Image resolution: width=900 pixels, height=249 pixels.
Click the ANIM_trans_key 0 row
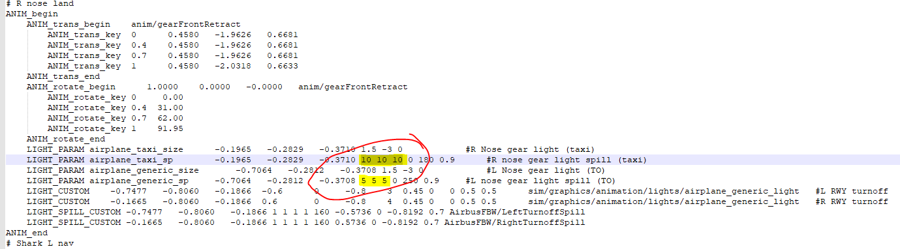(172, 35)
